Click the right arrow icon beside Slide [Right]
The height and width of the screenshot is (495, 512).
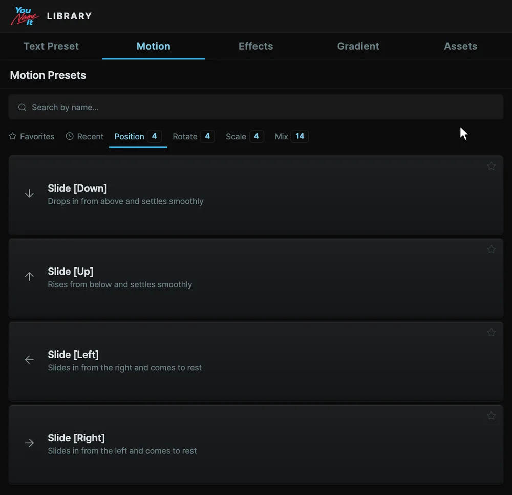[29, 443]
